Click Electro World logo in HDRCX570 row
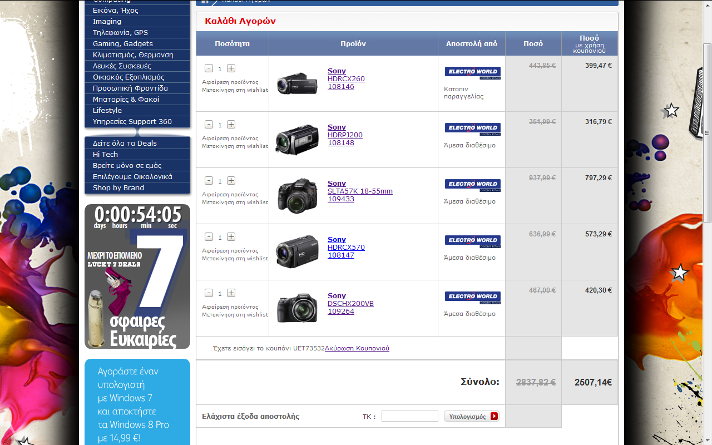The height and width of the screenshot is (445, 712). (473, 241)
